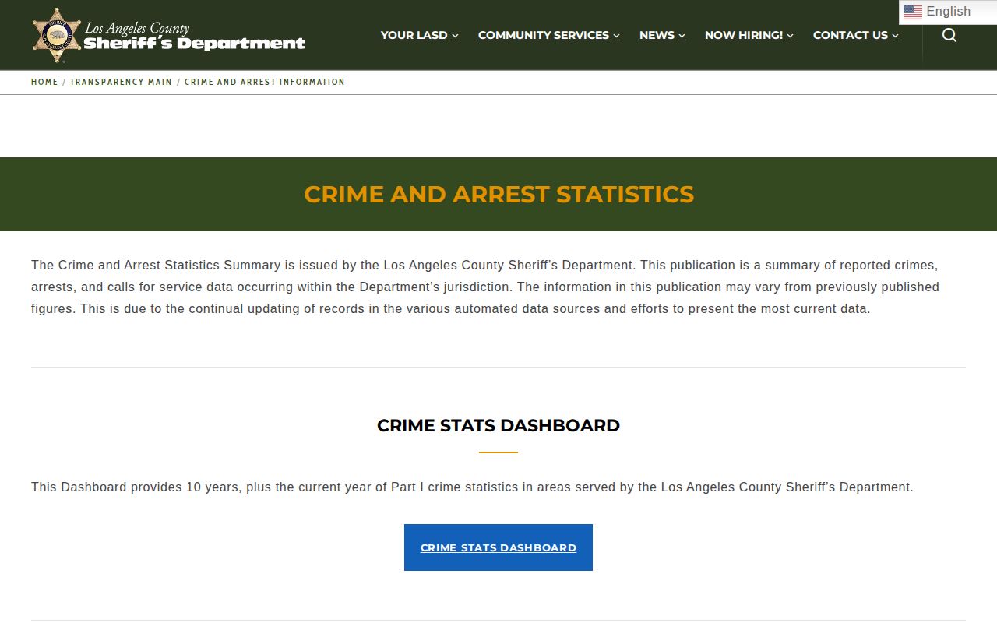Open the search magnifier icon
This screenshot has width=997, height=623.
coord(949,35)
